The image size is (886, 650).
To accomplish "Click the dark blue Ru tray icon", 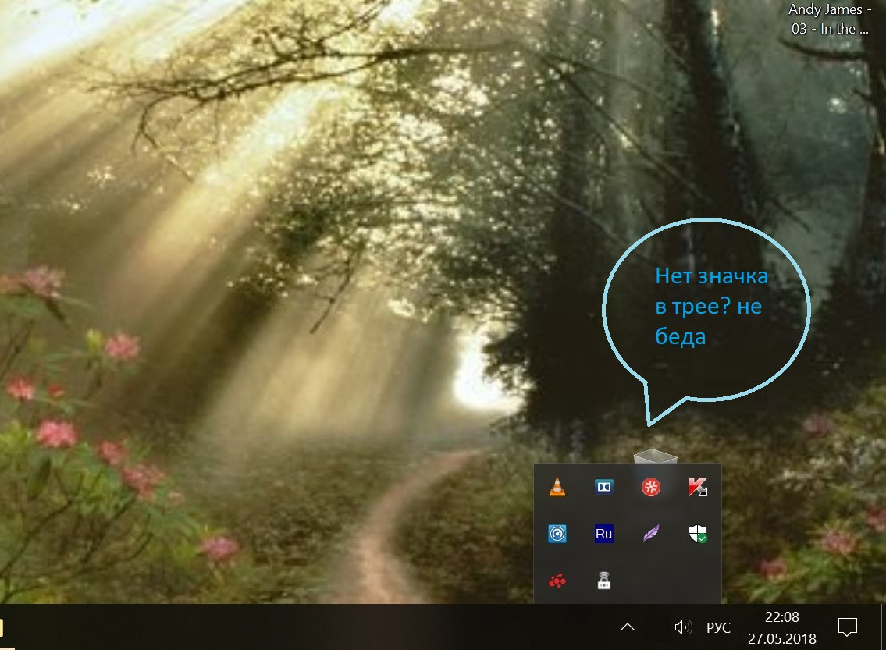I will [603, 534].
